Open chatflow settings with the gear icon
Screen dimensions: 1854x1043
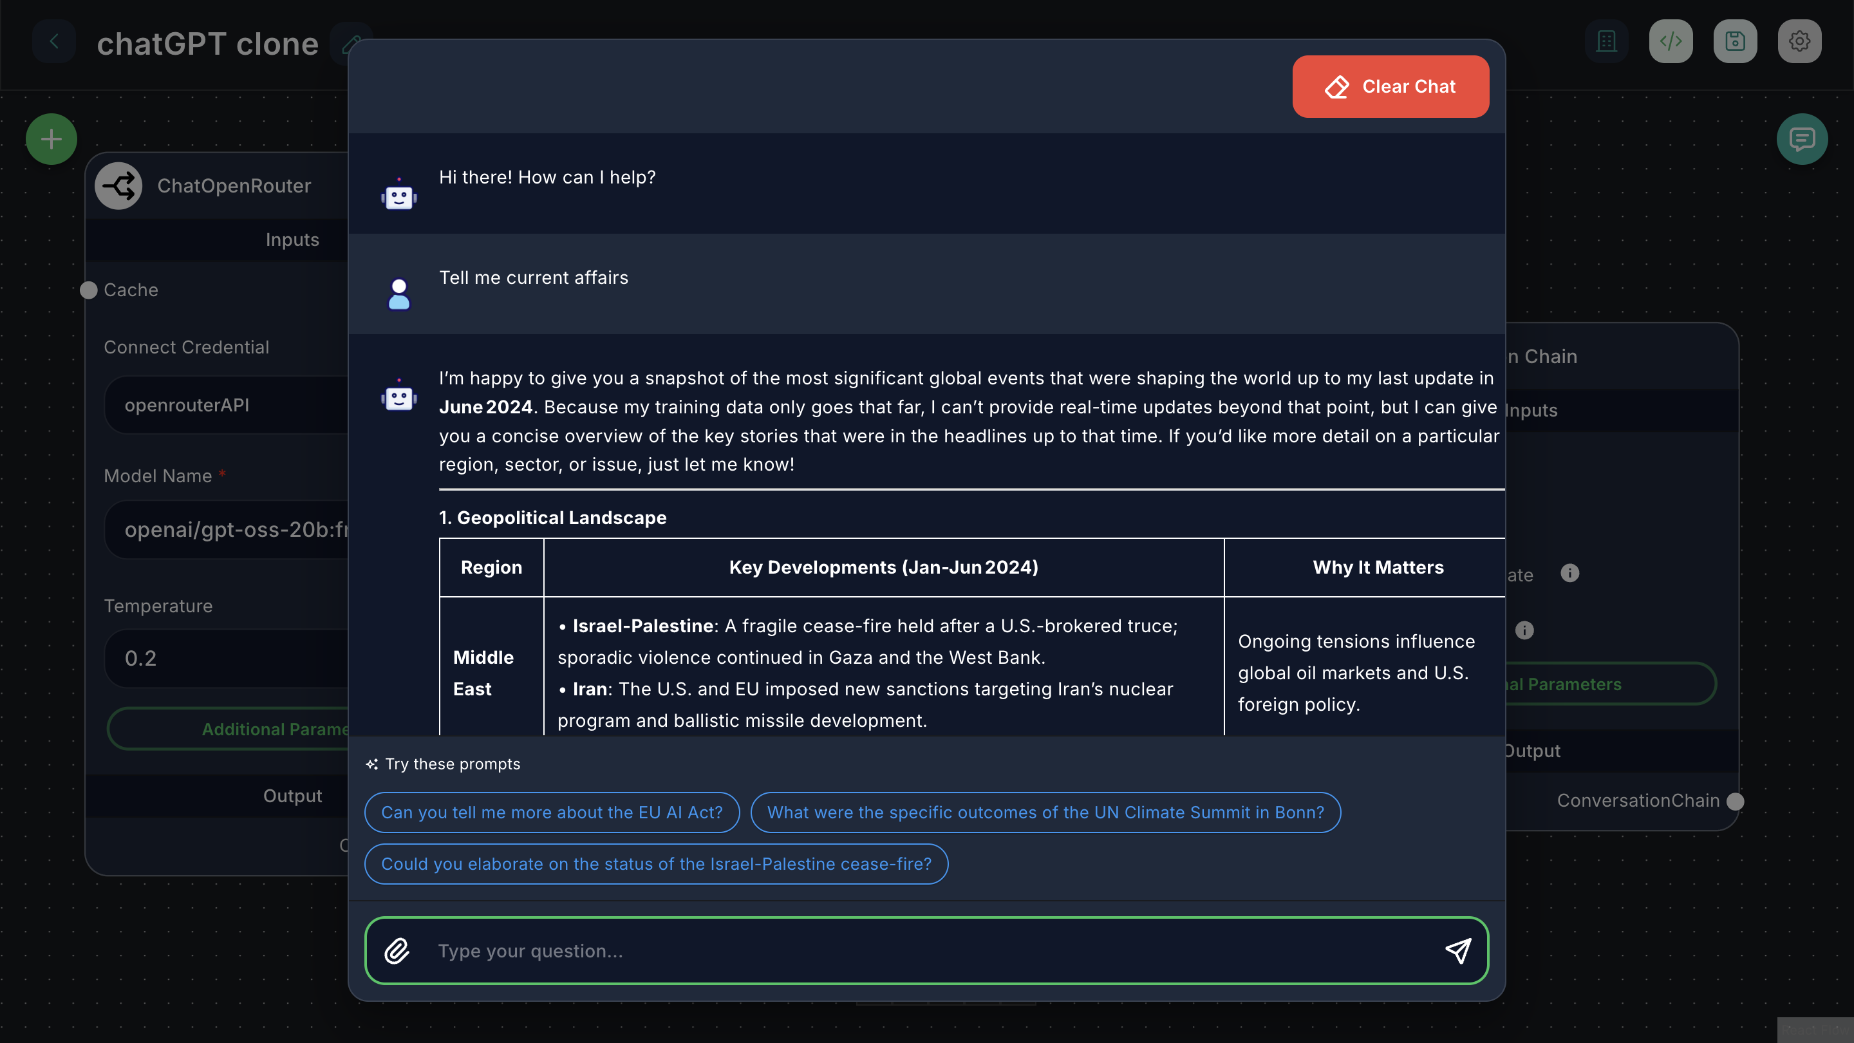pos(1800,41)
